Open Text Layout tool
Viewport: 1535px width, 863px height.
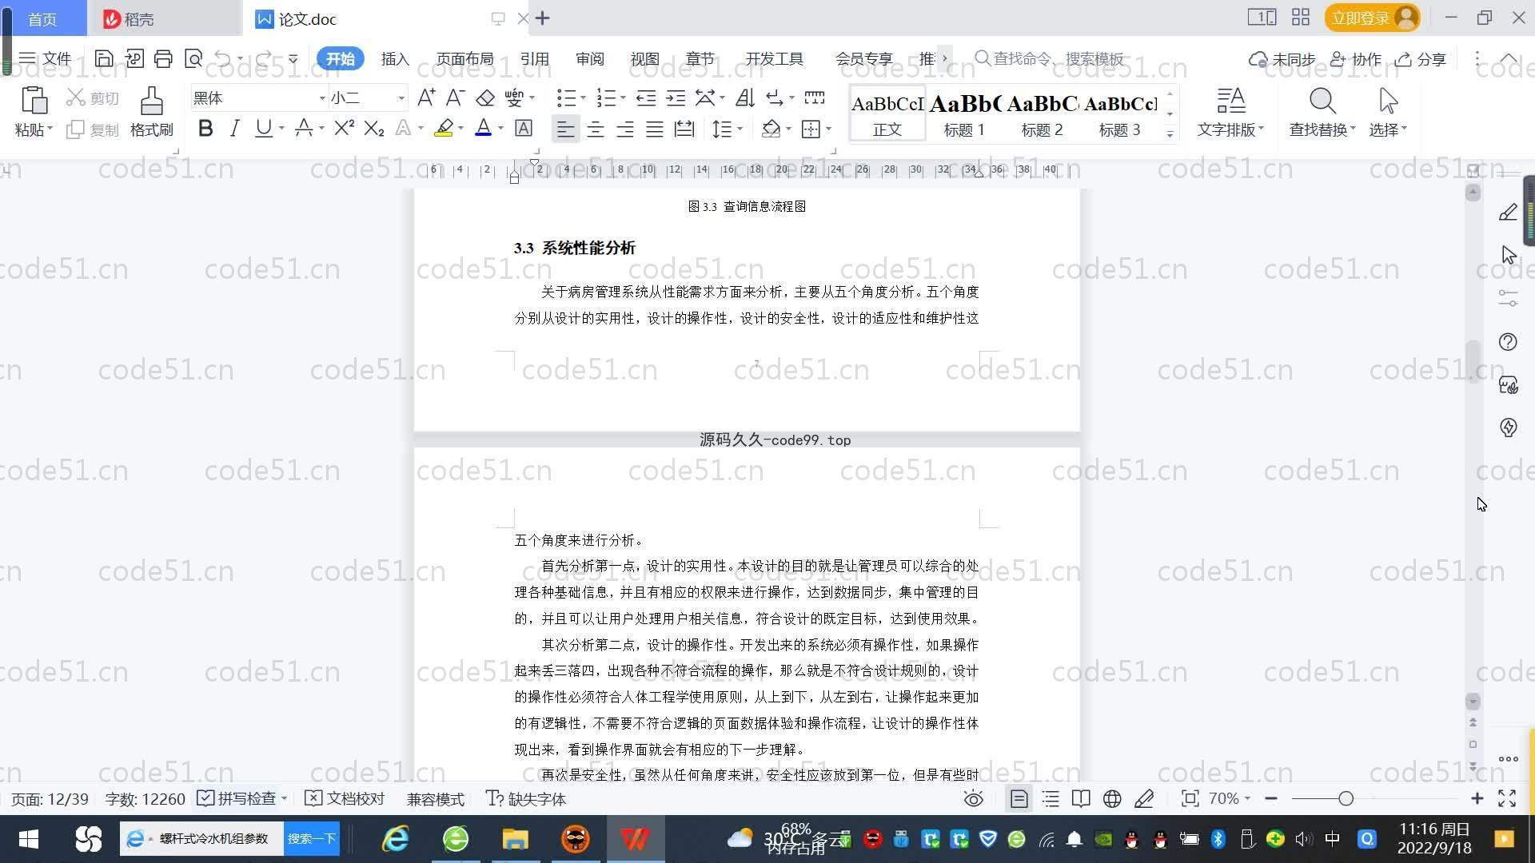(1230, 112)
